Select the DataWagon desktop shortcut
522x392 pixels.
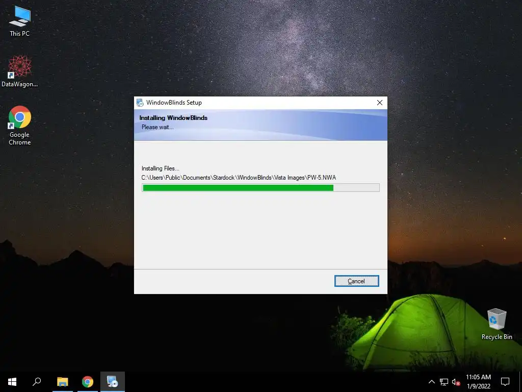click(20, 71)
